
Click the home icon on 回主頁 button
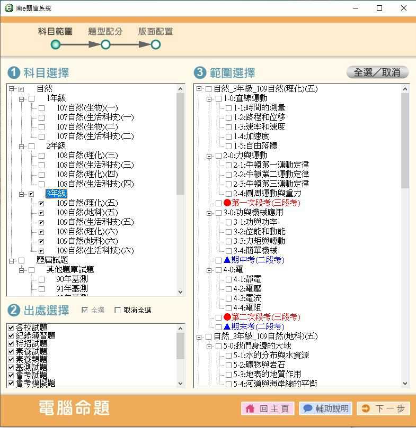[x=250, y=408]
